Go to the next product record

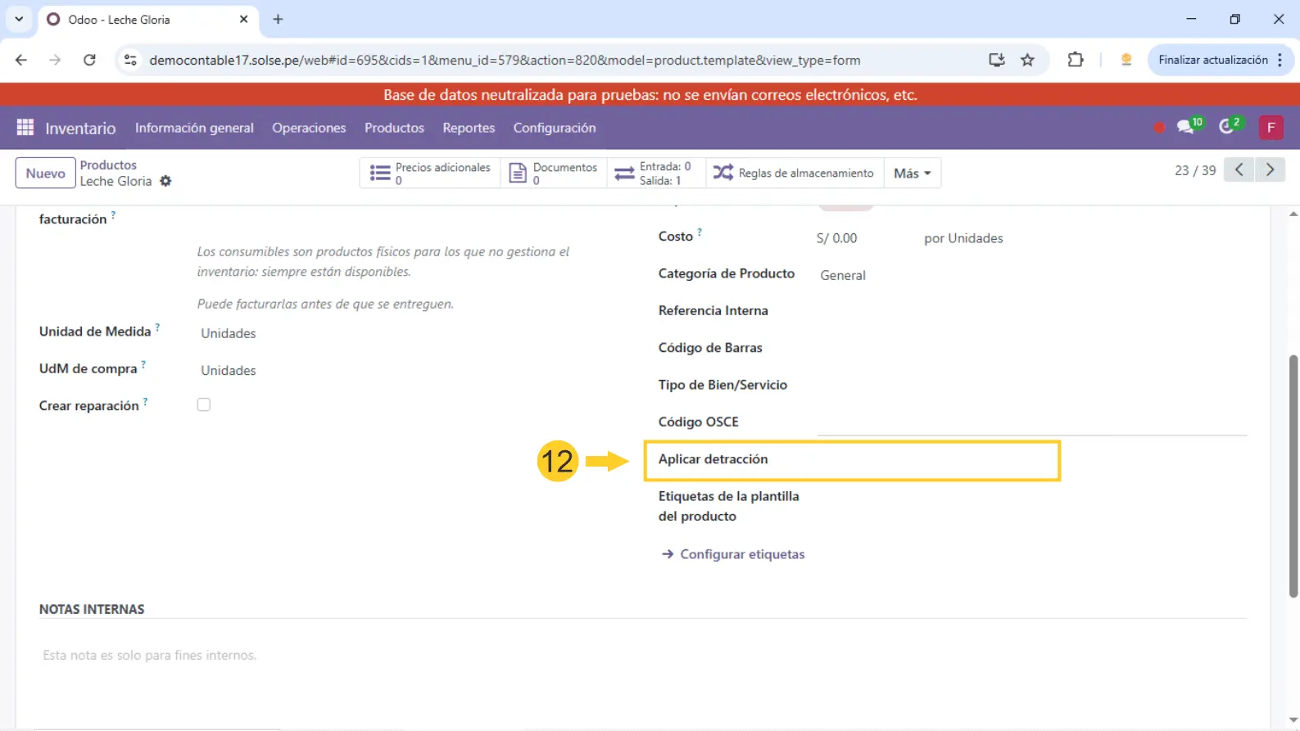click(1270, 170)
